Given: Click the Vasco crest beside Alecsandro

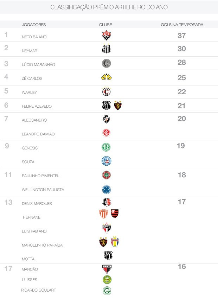Looking at the screenshot, I should point(106,120).
